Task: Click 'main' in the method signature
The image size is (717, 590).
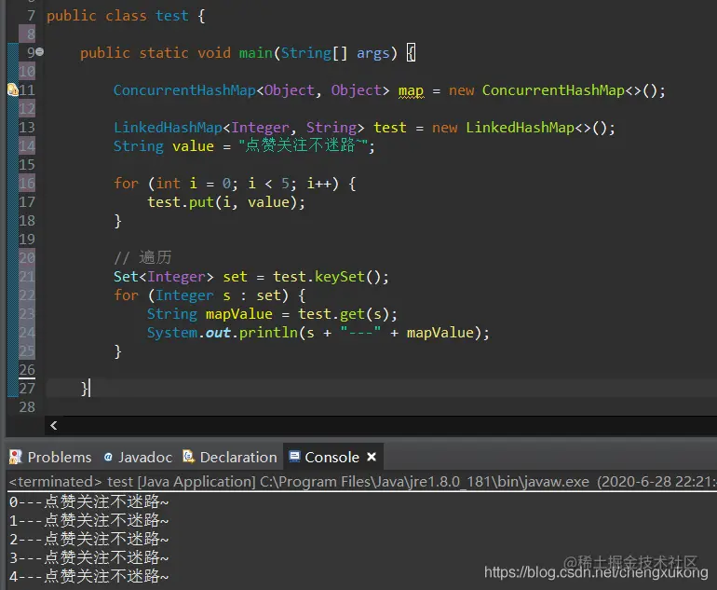Action: [256, 53]
